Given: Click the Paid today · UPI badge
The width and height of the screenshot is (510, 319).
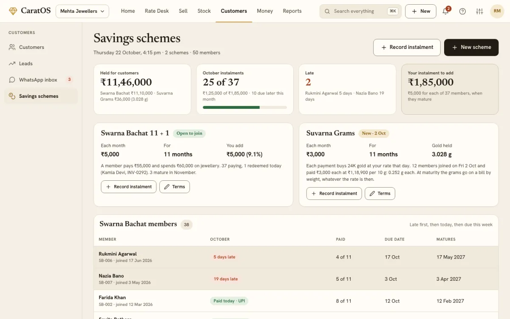Looking at the screenshot, I should (x=229, y=301).
